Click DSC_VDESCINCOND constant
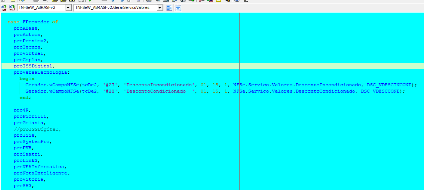The image size is (424, 190). coord(389,85)
